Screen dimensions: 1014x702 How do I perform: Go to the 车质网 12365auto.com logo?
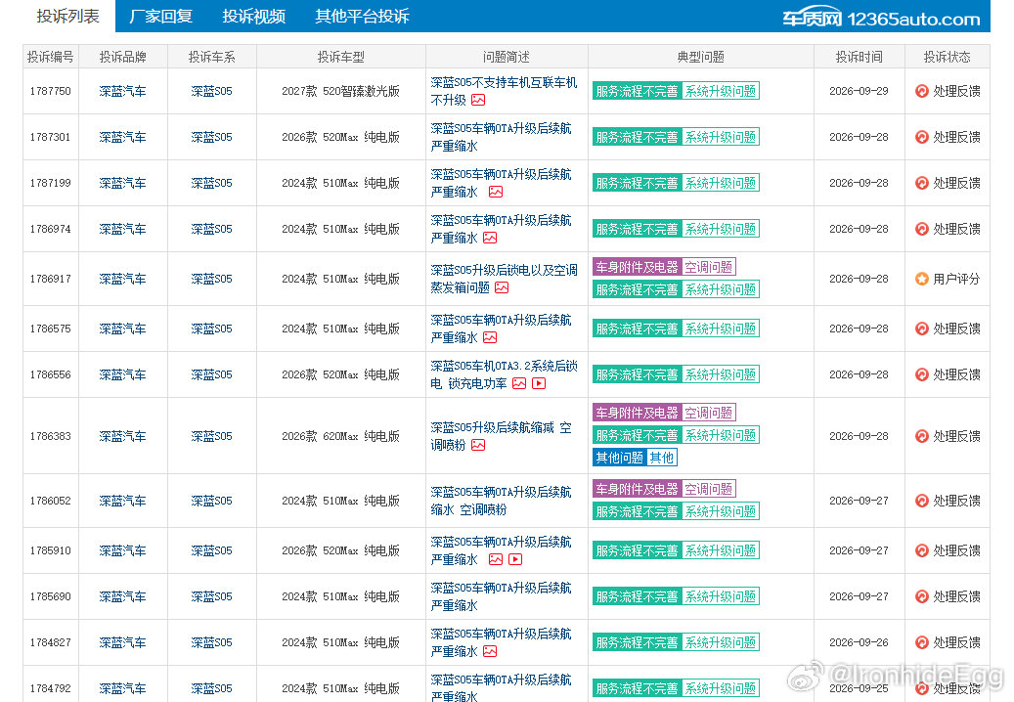pos(881,19)
